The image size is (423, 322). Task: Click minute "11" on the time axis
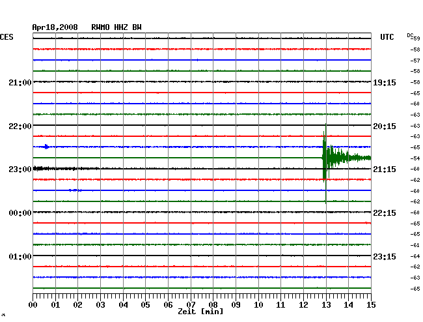280,305
